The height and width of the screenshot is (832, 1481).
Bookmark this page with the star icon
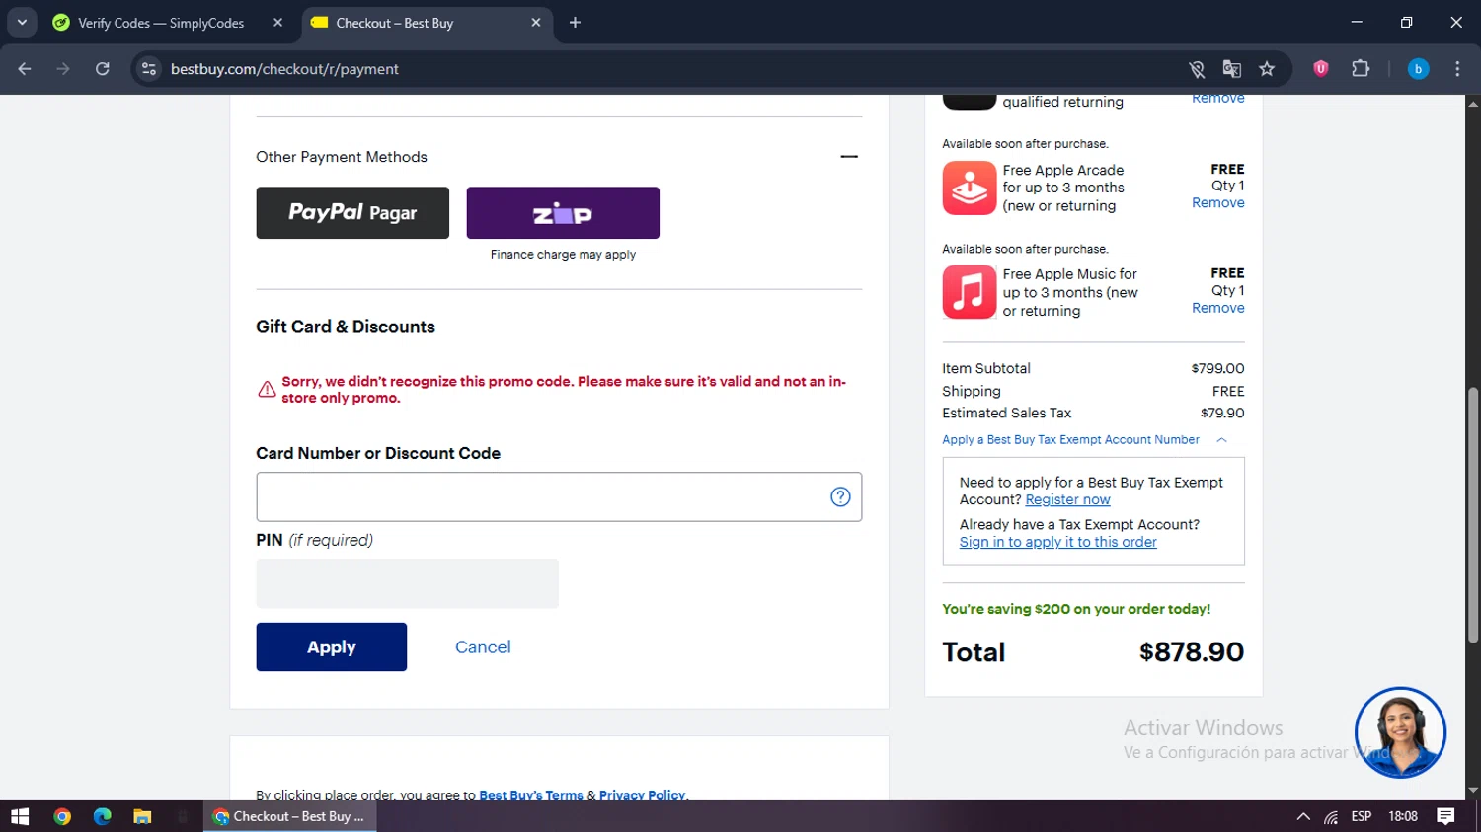click(x=1267, y=69)
